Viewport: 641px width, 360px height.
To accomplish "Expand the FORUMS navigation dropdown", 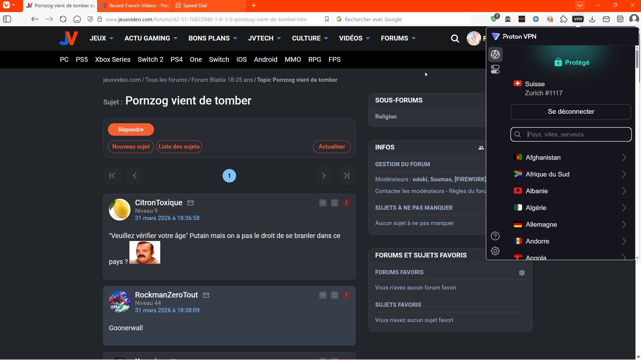I will point(398,38).
